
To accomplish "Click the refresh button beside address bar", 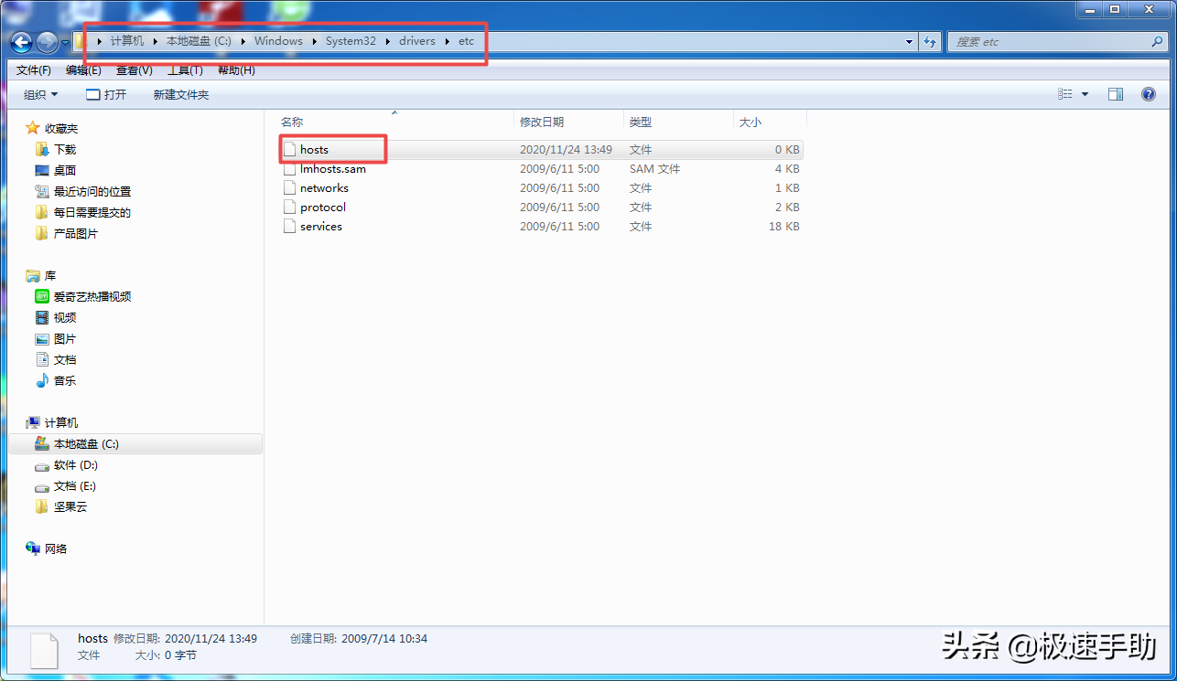I will pos(931,42).
